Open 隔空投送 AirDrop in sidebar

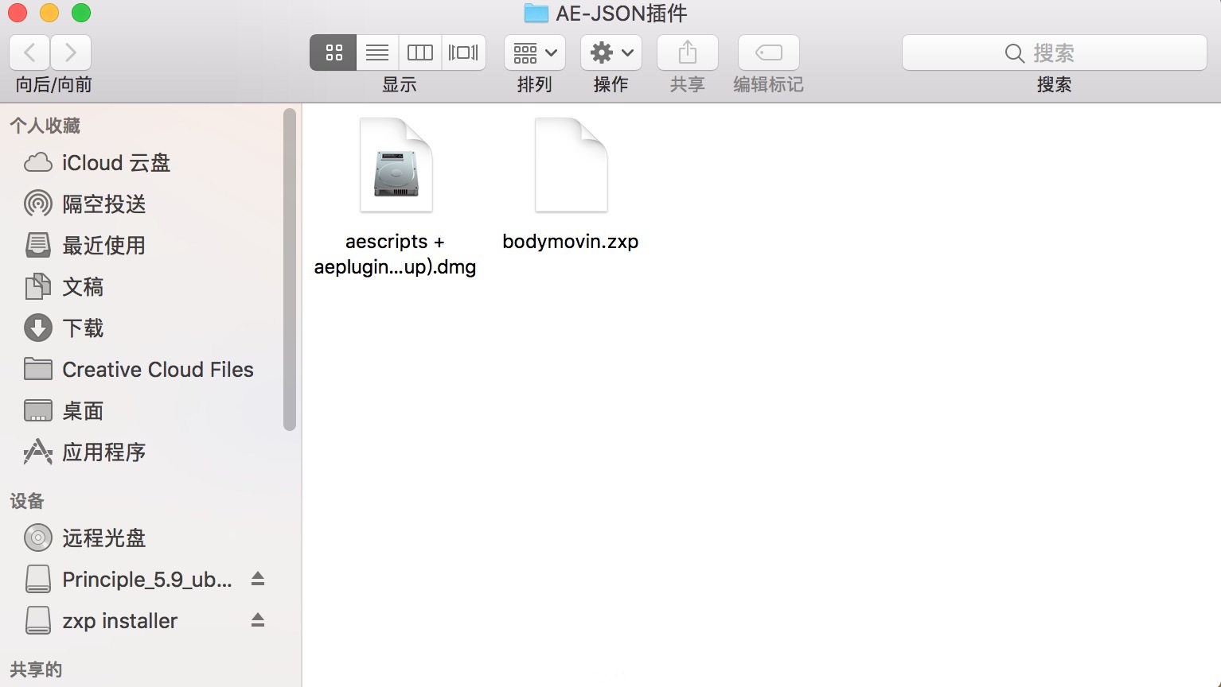coord(103,204)
